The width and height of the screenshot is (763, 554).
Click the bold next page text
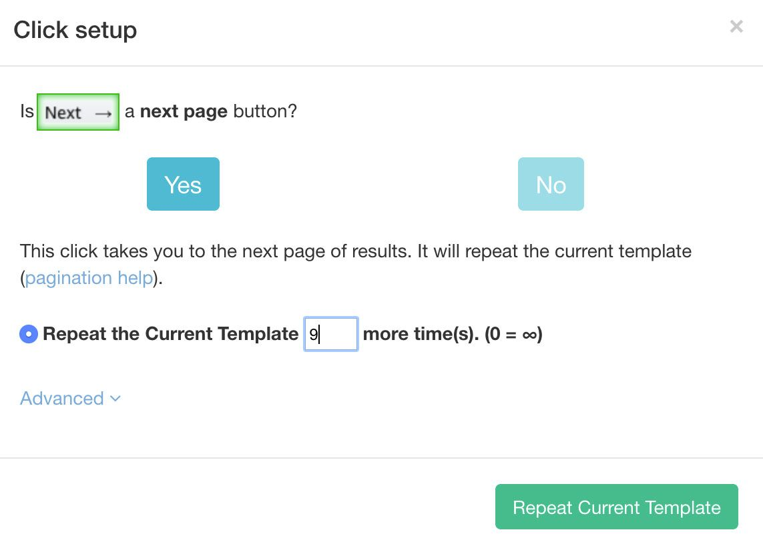(184, 112)
